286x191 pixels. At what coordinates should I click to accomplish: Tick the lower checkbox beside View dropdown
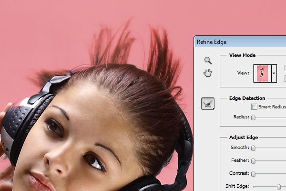click(285, 78)
